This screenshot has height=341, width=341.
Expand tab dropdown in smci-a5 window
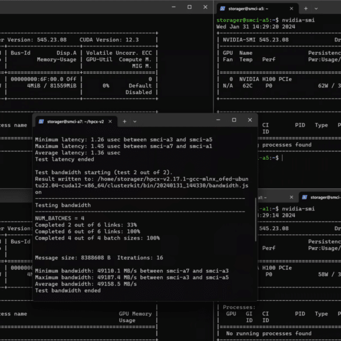click(x=316, y=9)
